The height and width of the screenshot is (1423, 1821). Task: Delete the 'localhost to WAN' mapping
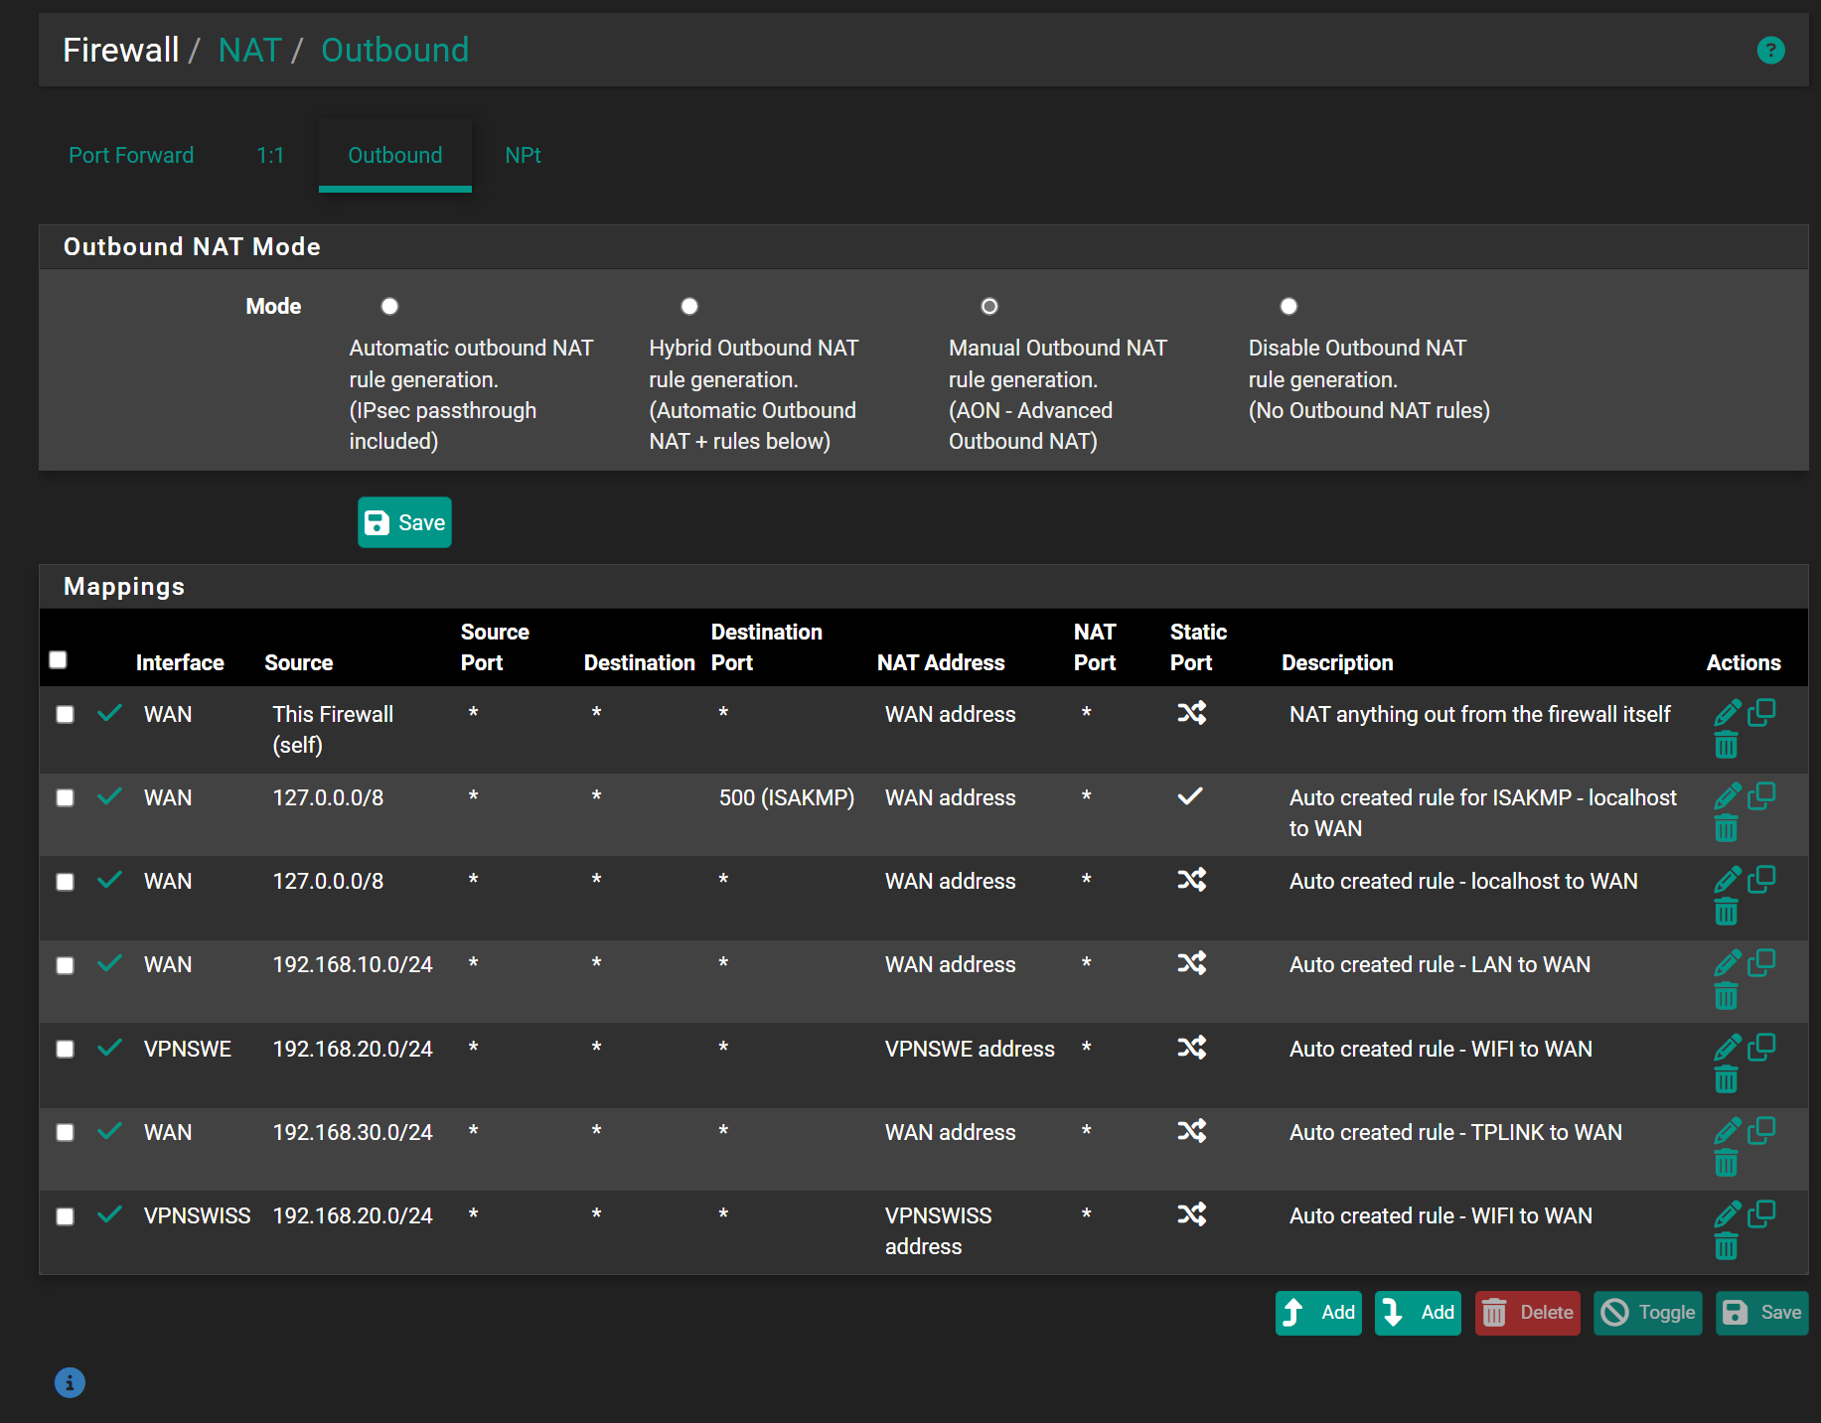click(x=1727, y=912)
